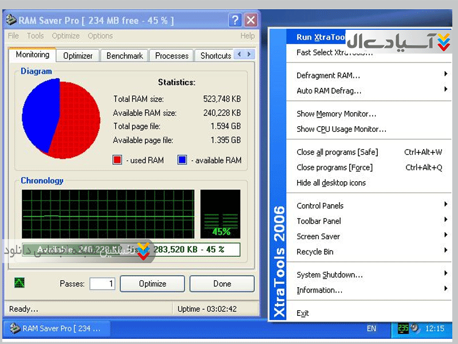Switch to the Optimizer tab
The image size is (458, 344).
tap(78, 56)
